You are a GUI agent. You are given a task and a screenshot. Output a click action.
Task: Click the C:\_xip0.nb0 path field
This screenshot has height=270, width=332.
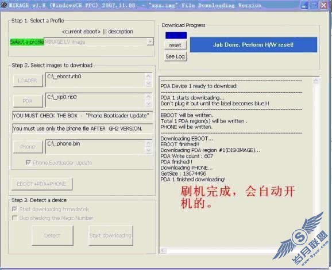99,100
